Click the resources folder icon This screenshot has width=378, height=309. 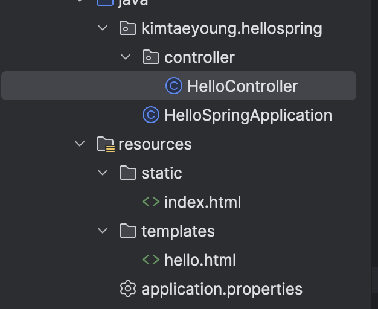point(105,144)
